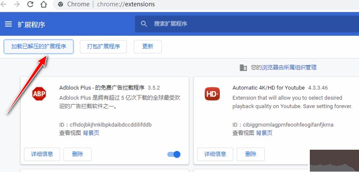Click the Automatic 4K/HD extension icon
Viewport: 359px width, 172px height.
click(x=212, y=94)
